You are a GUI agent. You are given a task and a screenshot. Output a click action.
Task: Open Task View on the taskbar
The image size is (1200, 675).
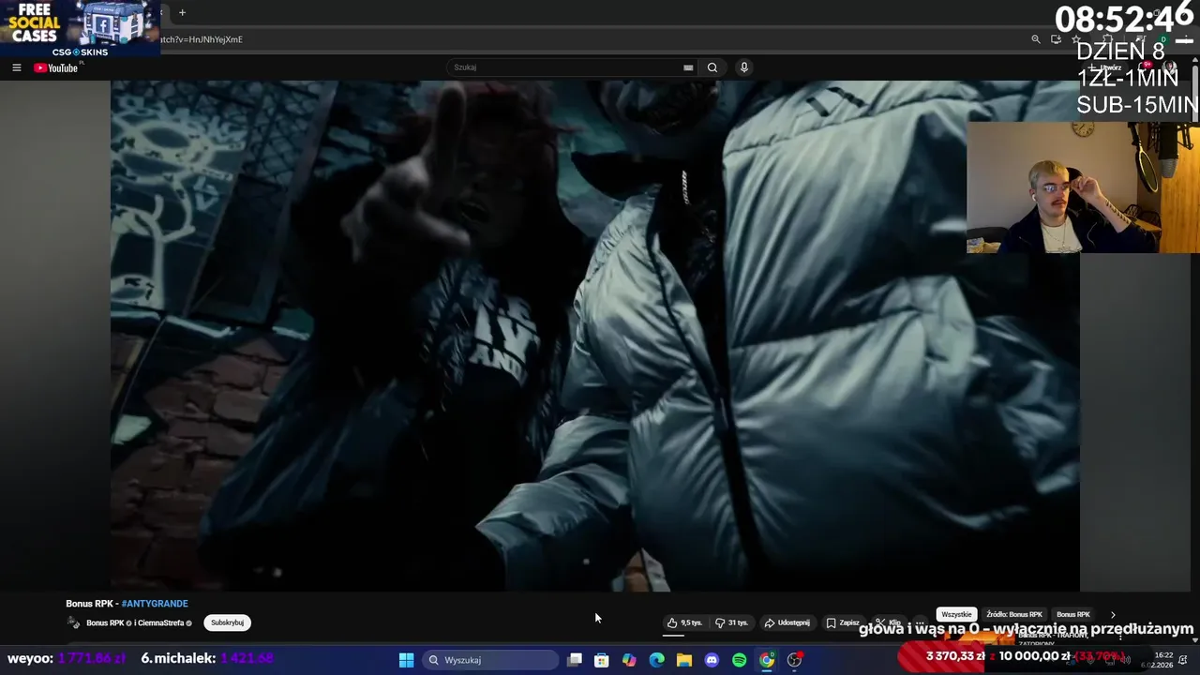(575, 660)
